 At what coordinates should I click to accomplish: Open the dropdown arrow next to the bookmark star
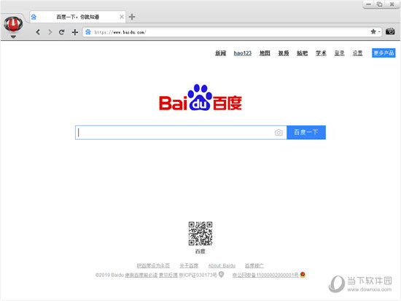click(x=379, y=32)
